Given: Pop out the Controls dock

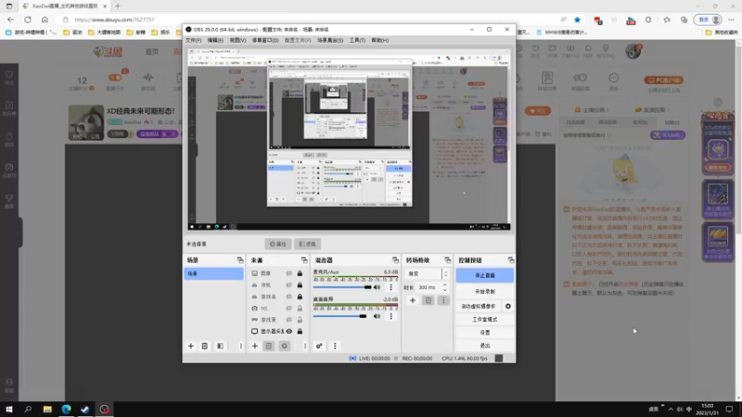Looking at the screenshot, I should 511,260.
